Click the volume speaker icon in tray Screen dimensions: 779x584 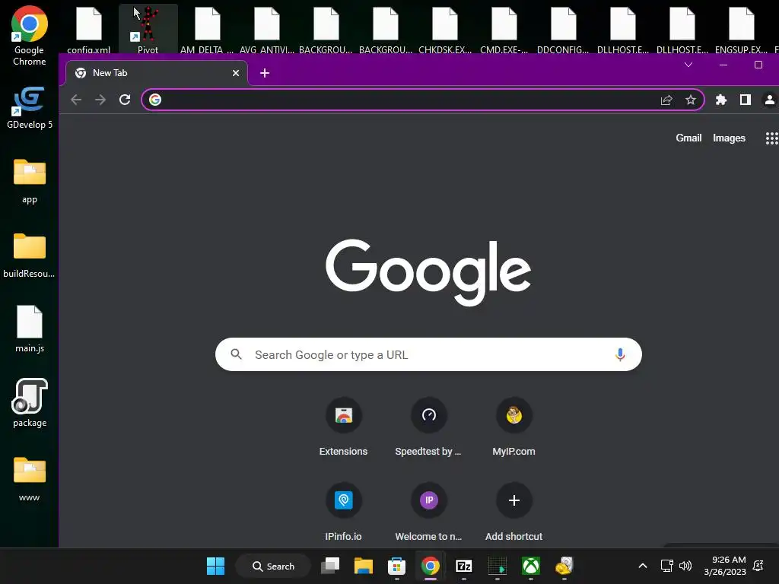[685, 566]
